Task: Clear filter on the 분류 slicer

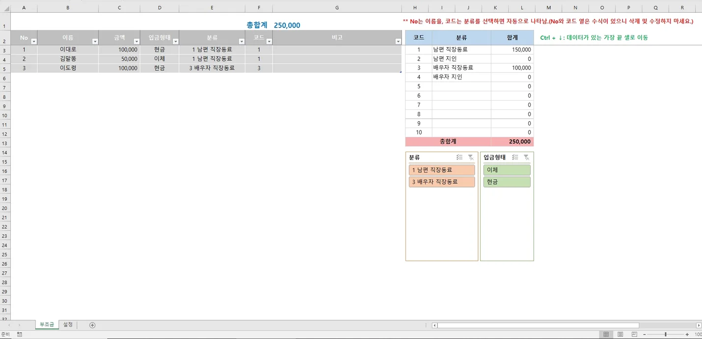Action: [x=471, y=157]
